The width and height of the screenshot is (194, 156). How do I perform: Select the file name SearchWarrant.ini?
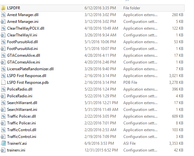point(22,110)
